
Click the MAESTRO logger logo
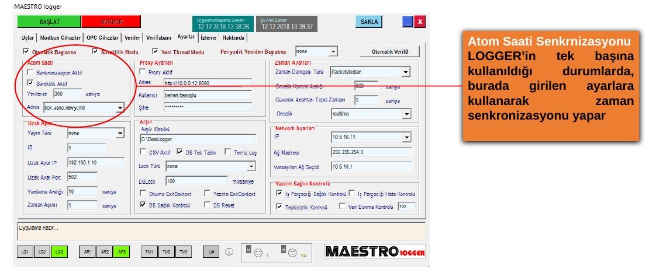[x=375, y=251]
